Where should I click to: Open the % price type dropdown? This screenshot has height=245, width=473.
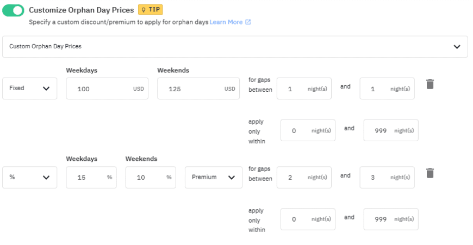30,177
